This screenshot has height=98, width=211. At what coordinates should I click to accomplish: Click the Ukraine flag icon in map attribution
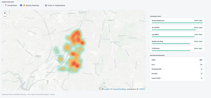click(103, 89)
